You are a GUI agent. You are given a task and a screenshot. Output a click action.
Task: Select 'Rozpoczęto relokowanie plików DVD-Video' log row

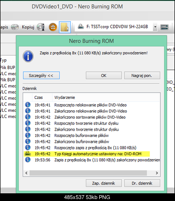click(92, 105)
